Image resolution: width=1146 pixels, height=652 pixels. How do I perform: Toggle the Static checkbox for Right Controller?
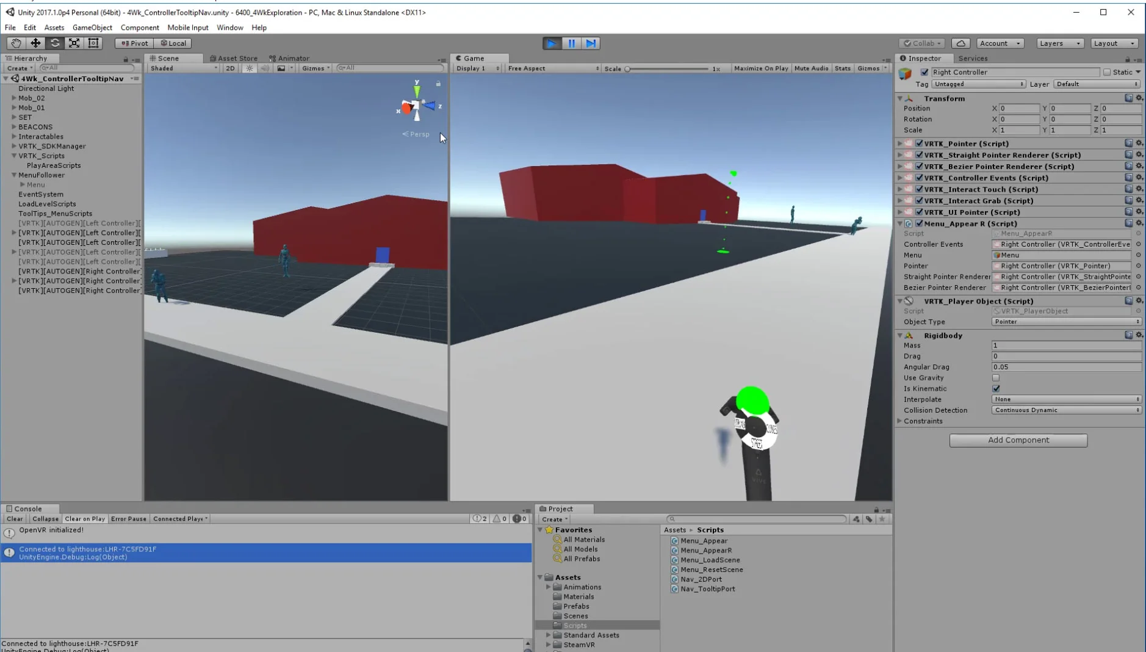(x=1106, y=72)
